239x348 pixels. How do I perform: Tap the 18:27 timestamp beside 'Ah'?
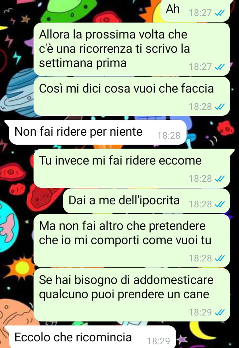[x=200, y=13]
